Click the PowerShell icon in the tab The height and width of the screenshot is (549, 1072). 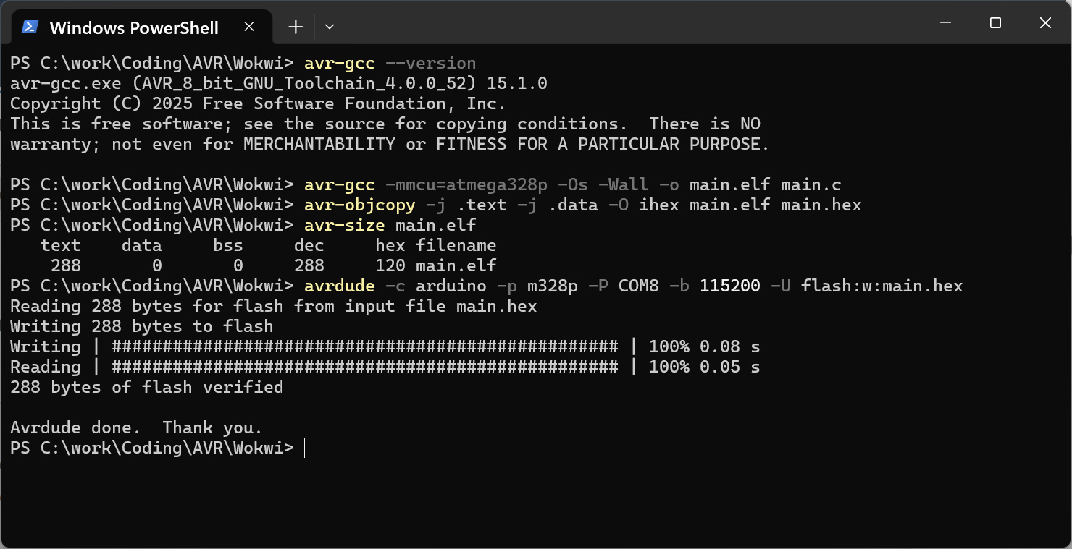pos(30,27)
